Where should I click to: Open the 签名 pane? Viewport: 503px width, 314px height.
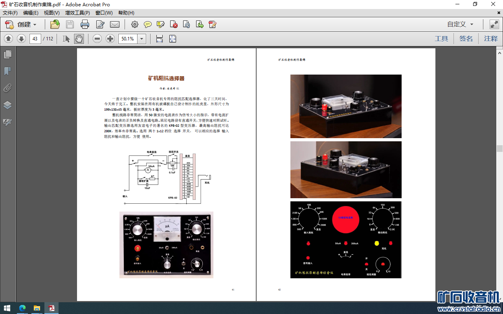[x=466, y=38]
